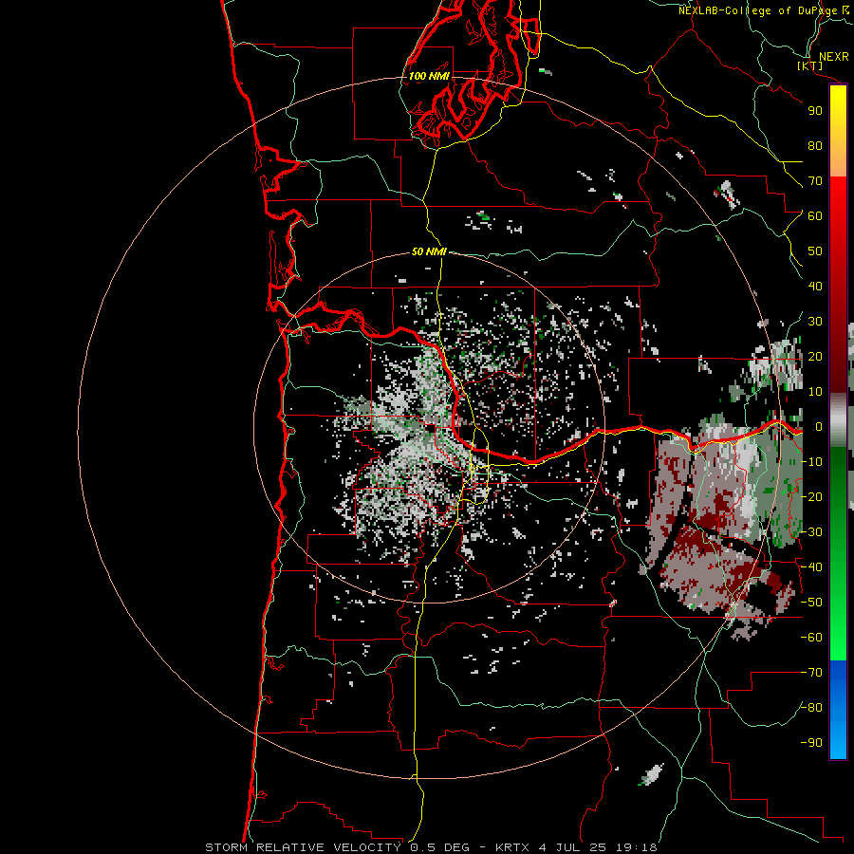Click the 50 knot label on the color scale
The width and height of the screenshot is (854, 854).
click(815, 251)
